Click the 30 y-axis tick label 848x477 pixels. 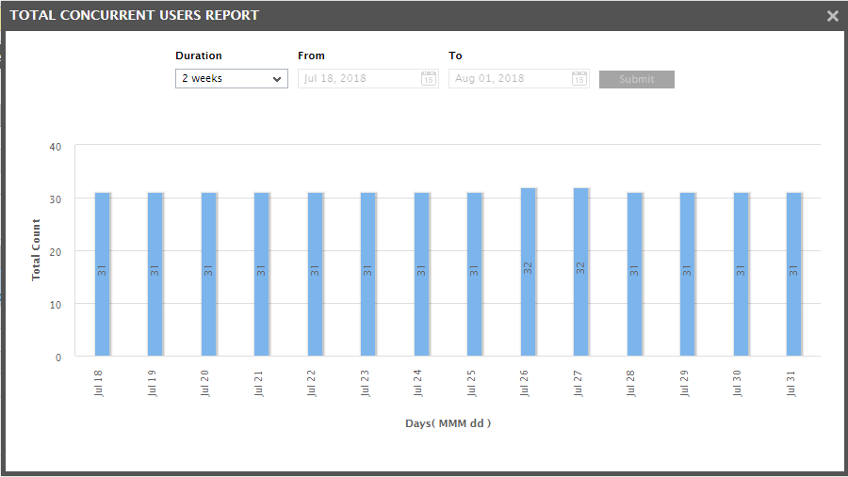(x=56, y=199)
